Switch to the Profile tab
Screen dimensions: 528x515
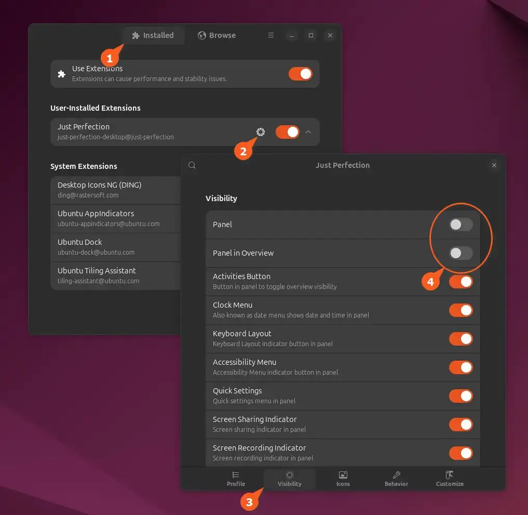236,479
